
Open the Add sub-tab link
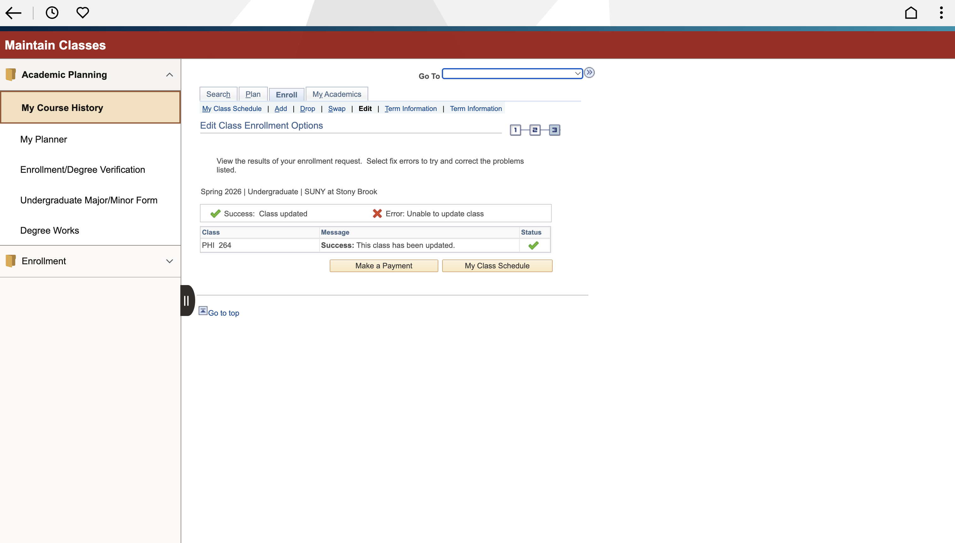tap(281, 108)
